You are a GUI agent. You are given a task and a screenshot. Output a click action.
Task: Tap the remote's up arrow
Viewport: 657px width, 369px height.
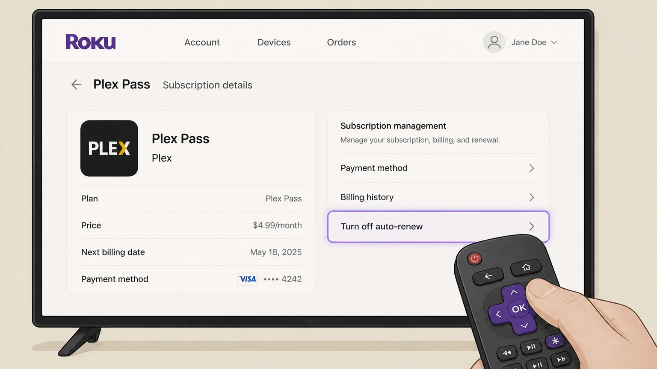514,293
